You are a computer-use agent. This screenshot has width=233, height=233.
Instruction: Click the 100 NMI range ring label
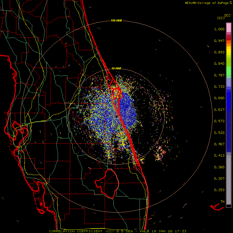116,20
